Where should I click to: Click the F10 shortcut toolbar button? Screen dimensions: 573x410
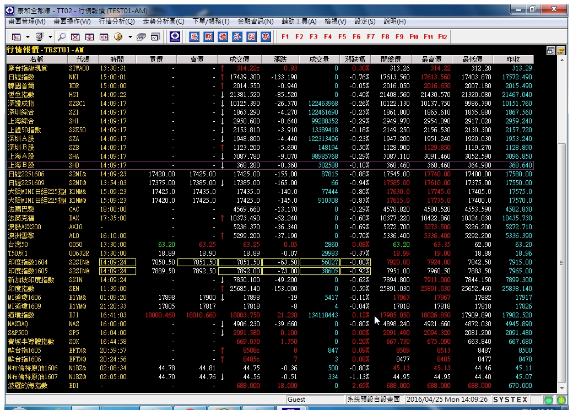pos(414,37)
